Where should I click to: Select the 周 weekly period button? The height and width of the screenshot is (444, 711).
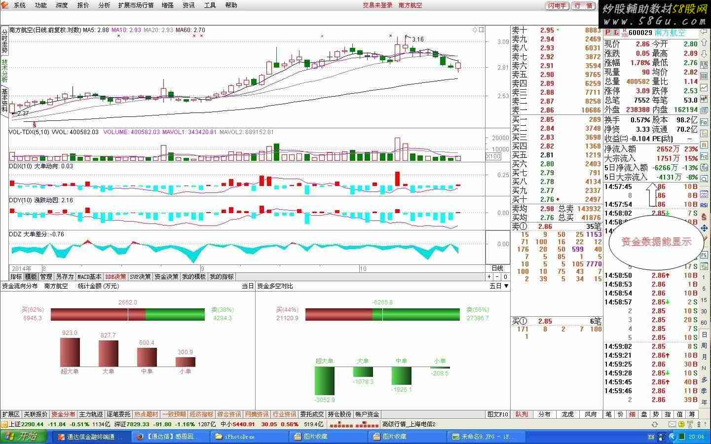point(705,345)
